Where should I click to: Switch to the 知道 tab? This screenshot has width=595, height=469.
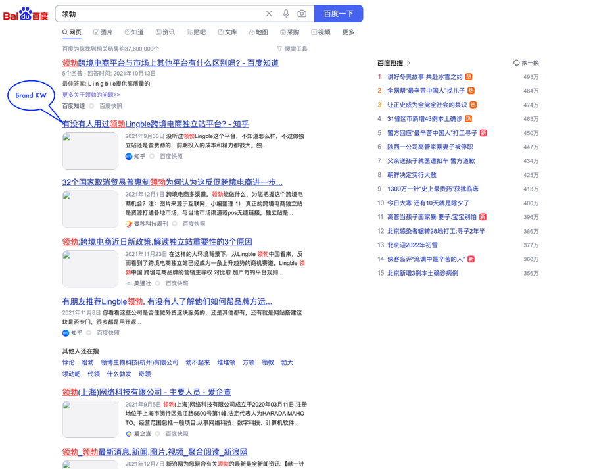[x=134, y=32]
